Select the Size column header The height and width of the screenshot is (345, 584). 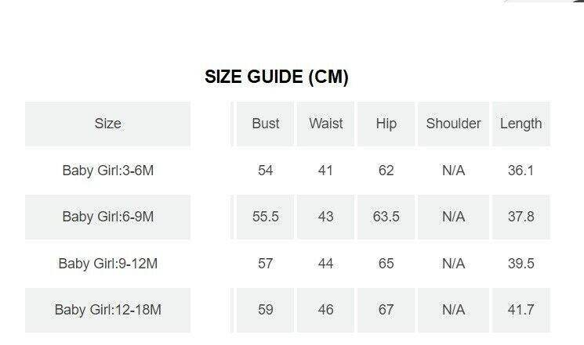(x=108, y=124)
